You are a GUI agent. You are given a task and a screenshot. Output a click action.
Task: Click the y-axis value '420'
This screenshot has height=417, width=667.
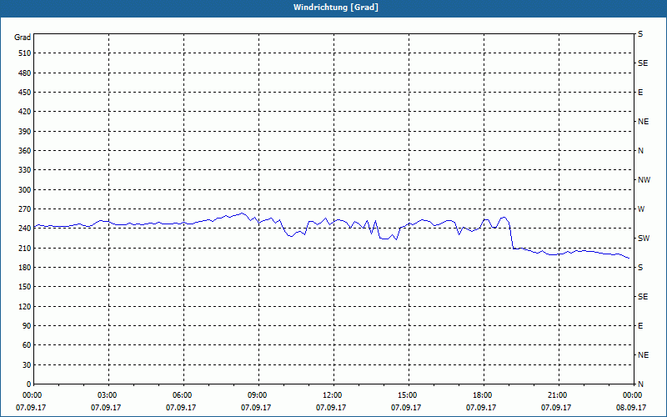[x=25, y=112]
